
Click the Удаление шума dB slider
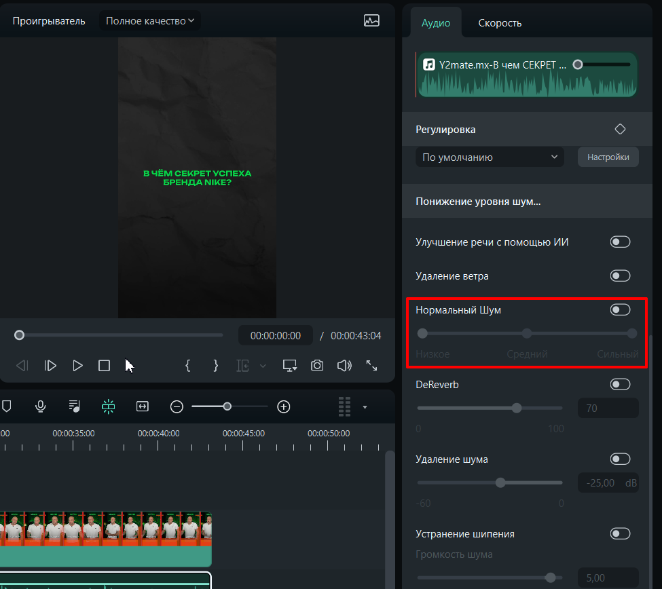(490, 482)
